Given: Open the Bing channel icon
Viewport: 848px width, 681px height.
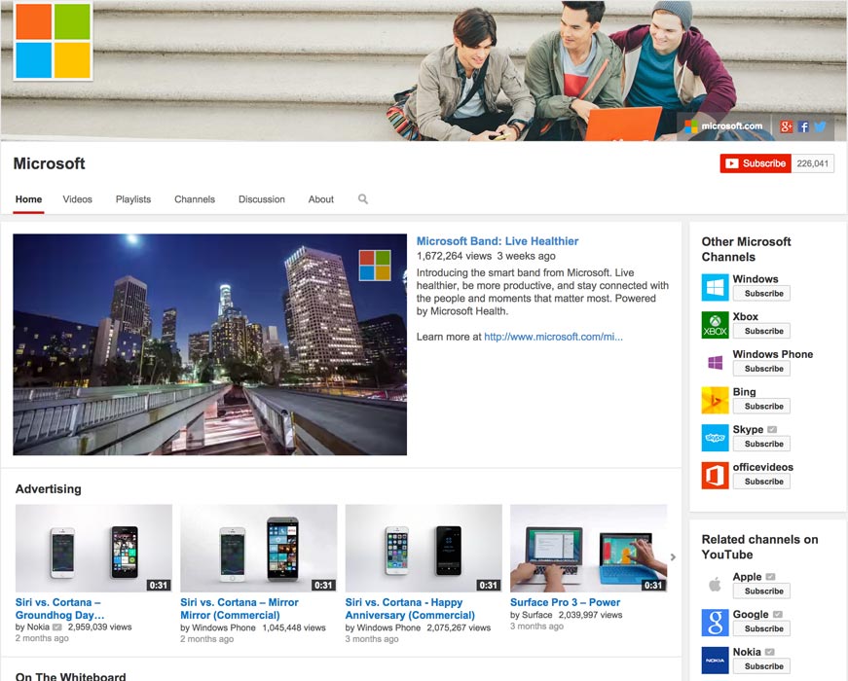Looking at the screenshot, I should 715,400.
